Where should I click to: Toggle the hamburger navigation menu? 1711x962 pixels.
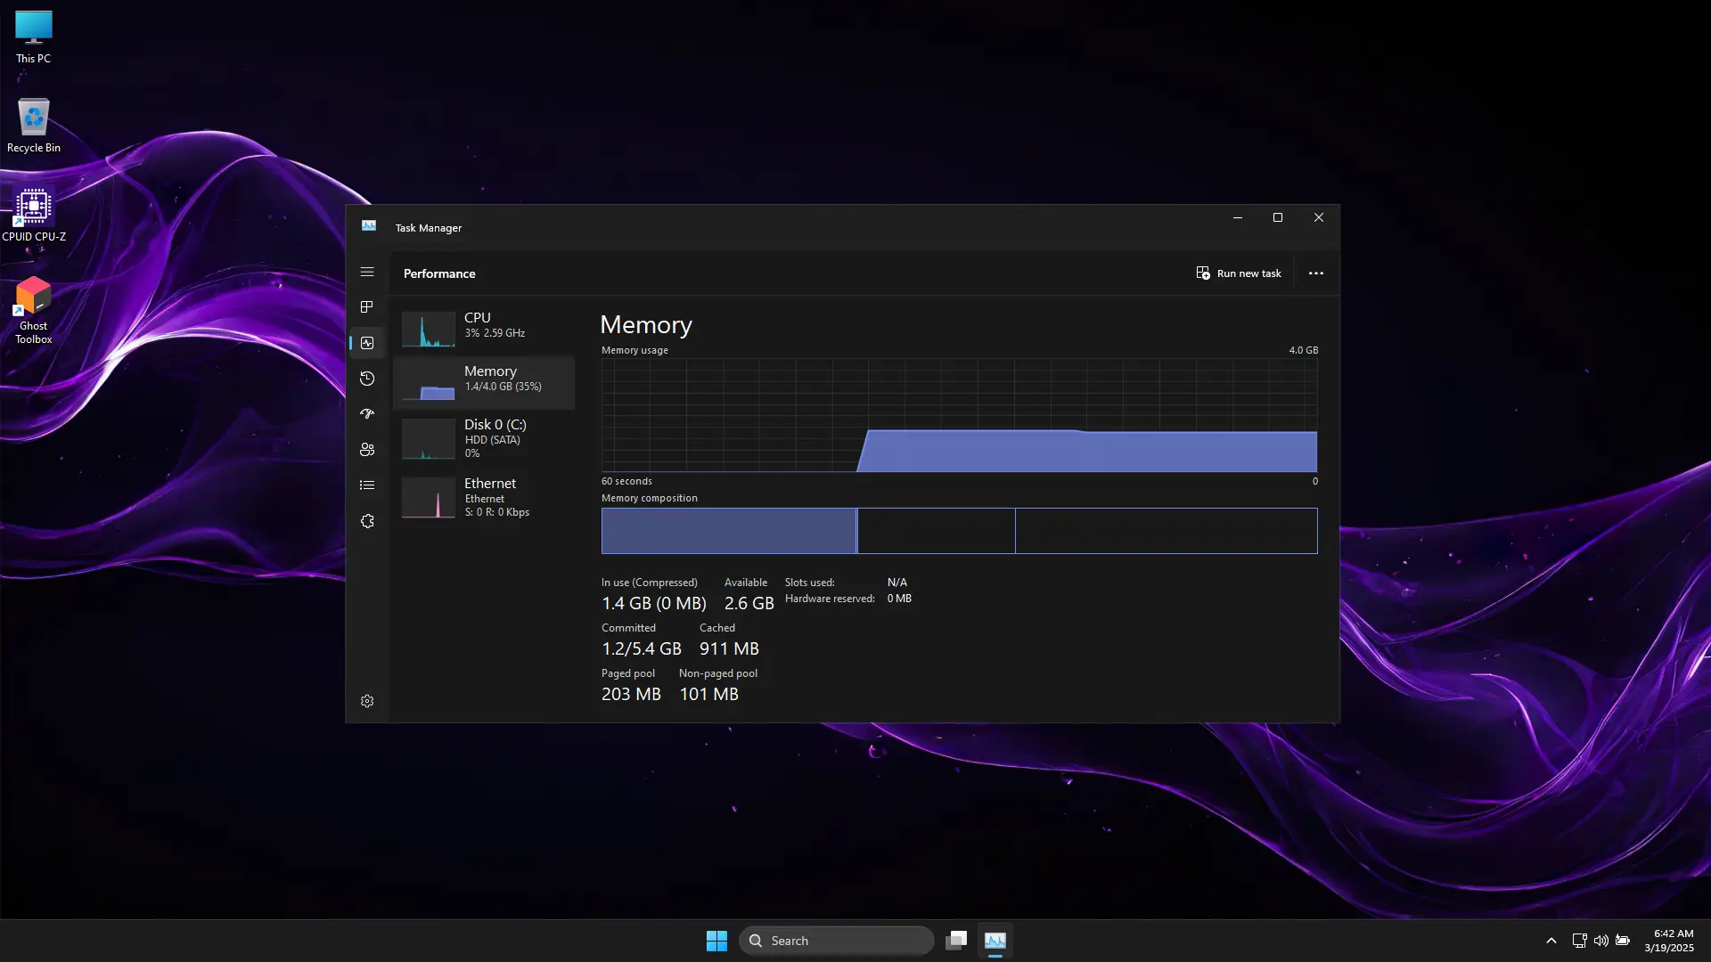pos(366,273)
